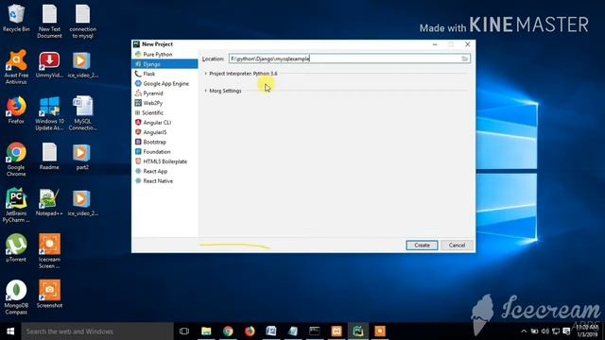Select connection to mysql desktop file

(x=82, y=21)
